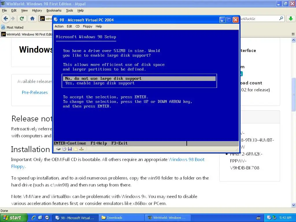
Task: Click the floppy disk status icon in Virtual PC
Action: (x=70, y=149)
